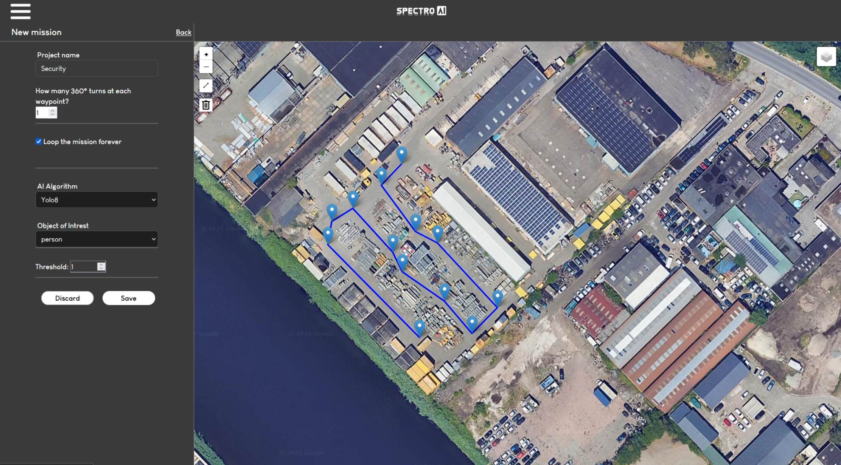Discard the new mission
Viewport: 841px width, 465px height.
click(x=67, y=298)
